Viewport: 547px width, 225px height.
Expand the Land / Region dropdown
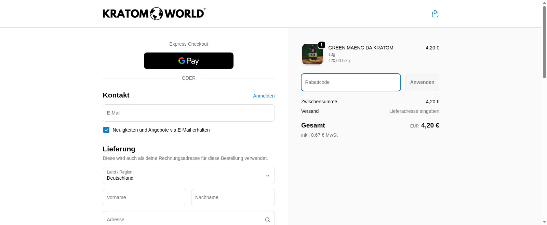click(x=189, y=175)
